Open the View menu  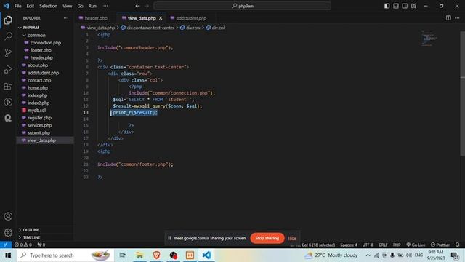(68, 6)
